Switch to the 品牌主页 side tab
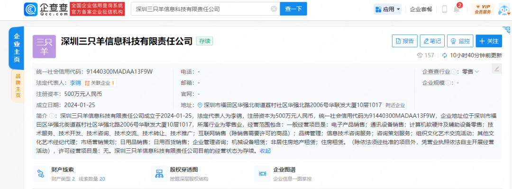The height and width of the screenshot is (189, 512). (x=18, y=86)
